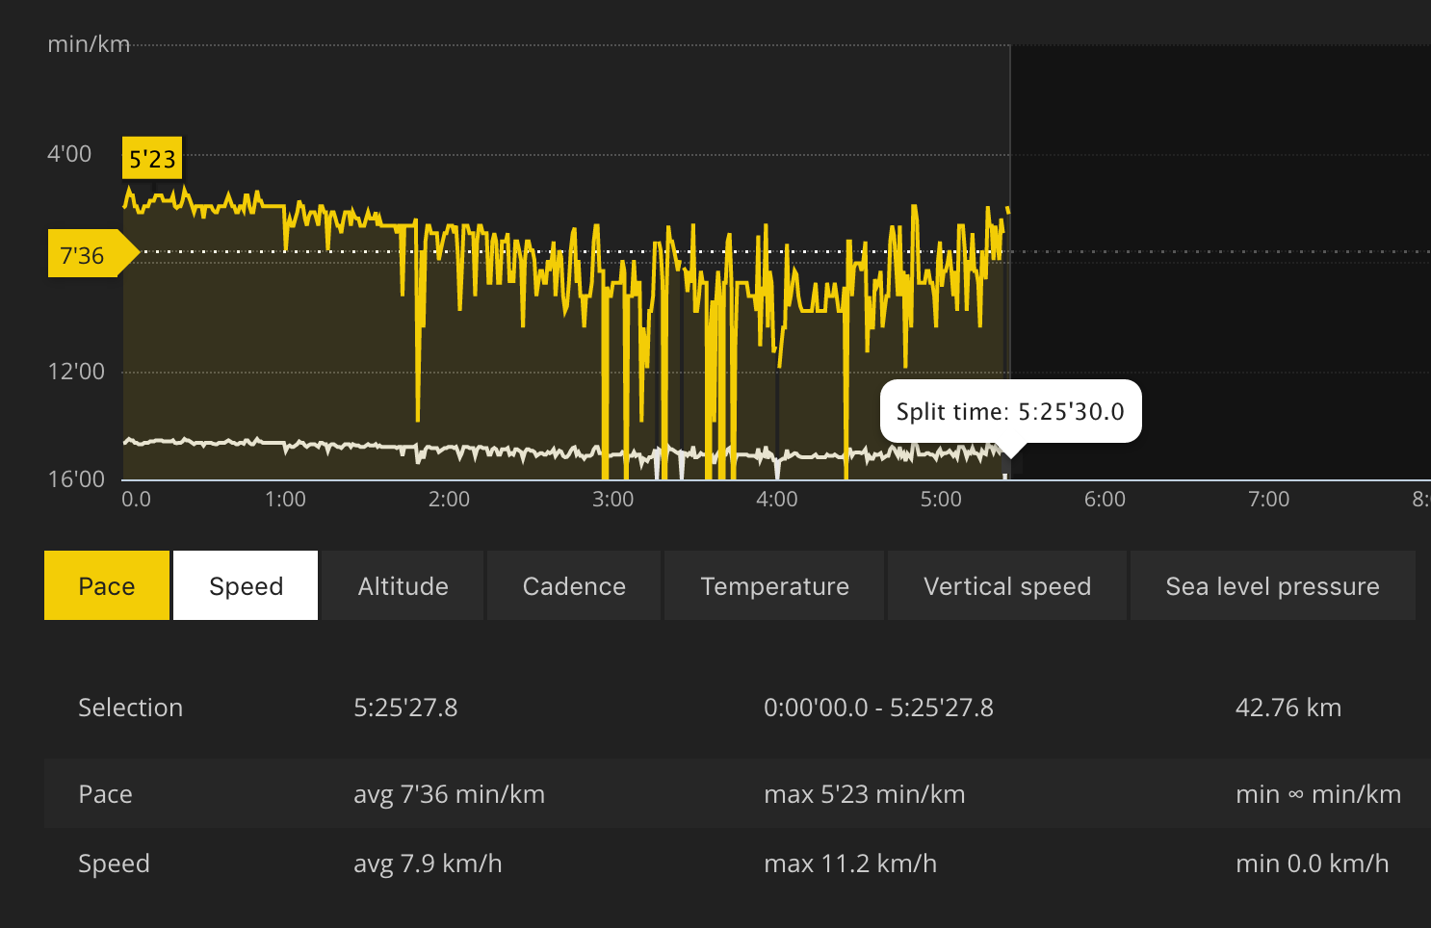The height and width of the screenshot is (928, 1431).
Task: Open the Vertical speed tab
Action: pyautogui.click(x=1006, y=585)
